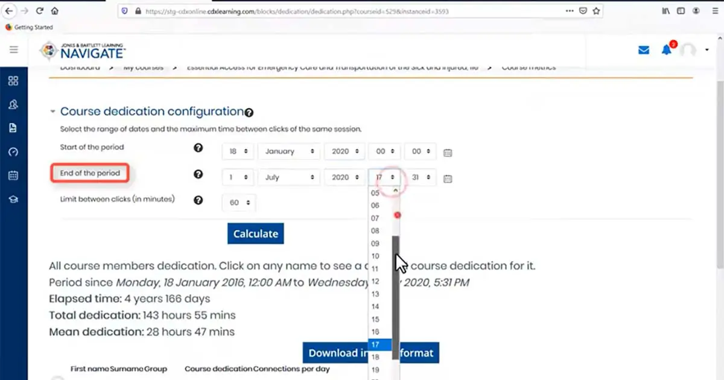
Task: Open the start month January dropdown
Action: (x=289, y=151)
